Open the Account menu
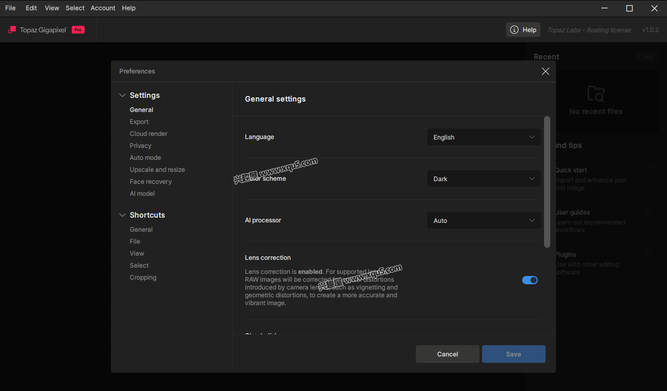 [x=103, y=8]
